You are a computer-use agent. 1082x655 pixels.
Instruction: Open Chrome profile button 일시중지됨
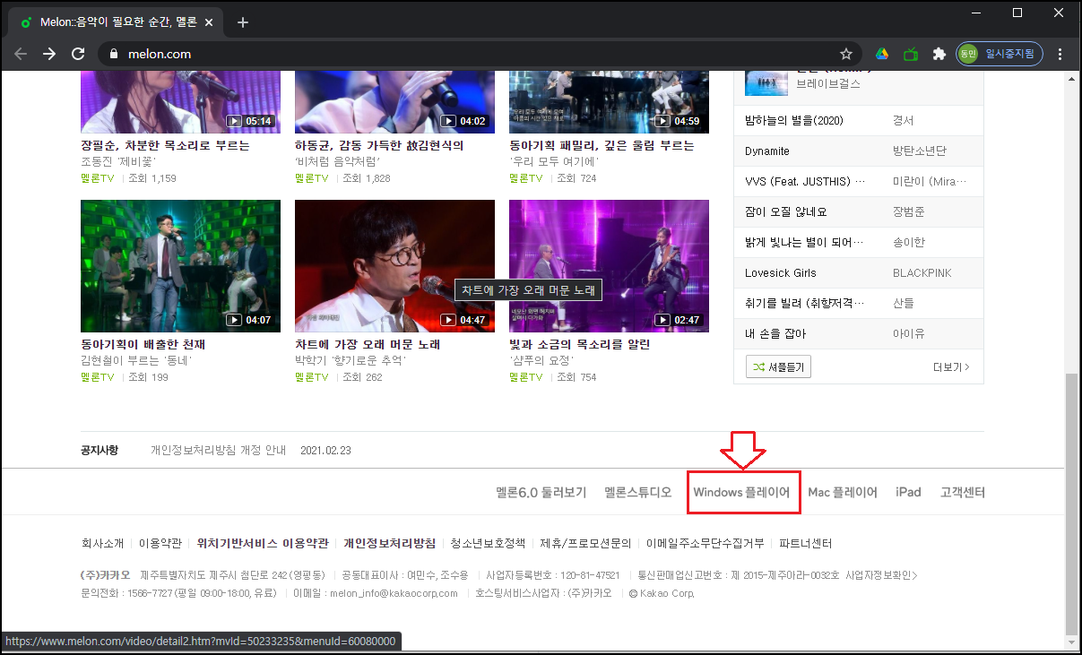pos(1000,54)
